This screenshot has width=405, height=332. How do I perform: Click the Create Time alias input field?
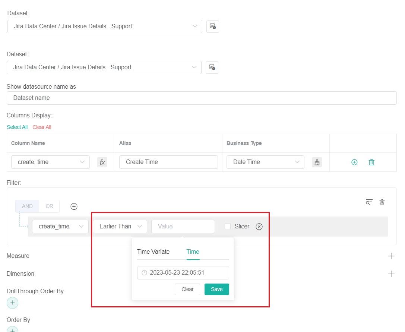pos(168,162)
